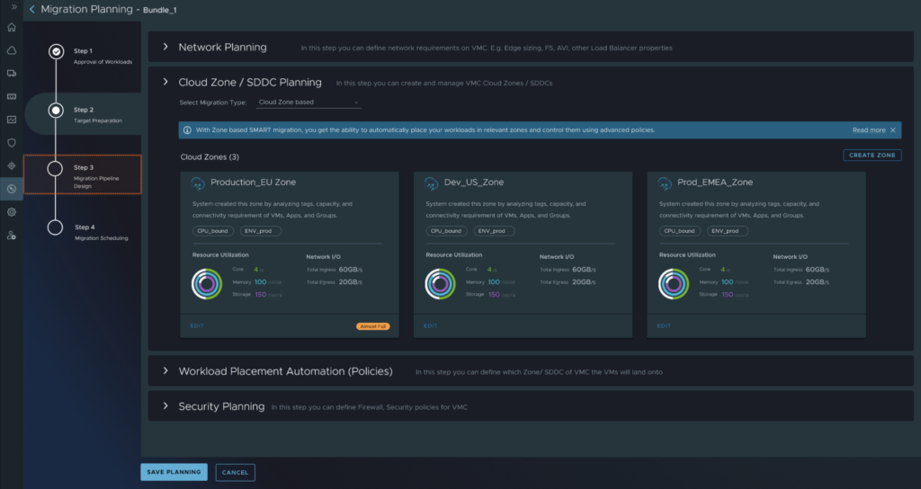Expand the Security Planning section
The height and width of the screenshot is (489, 921).
[165, 405]
